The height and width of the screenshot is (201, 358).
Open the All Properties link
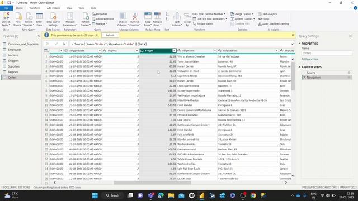pyautogui.click(x=309, y=59)
